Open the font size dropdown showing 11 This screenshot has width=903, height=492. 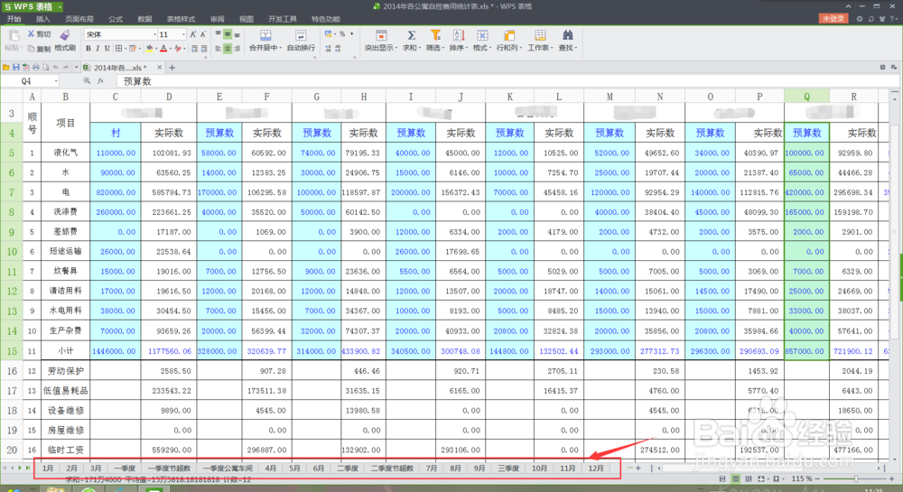click(x=183, y=34)
